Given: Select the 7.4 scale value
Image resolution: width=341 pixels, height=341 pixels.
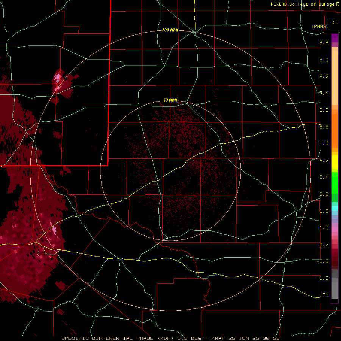Looking at the screenshot, I should tap(324, 93).
